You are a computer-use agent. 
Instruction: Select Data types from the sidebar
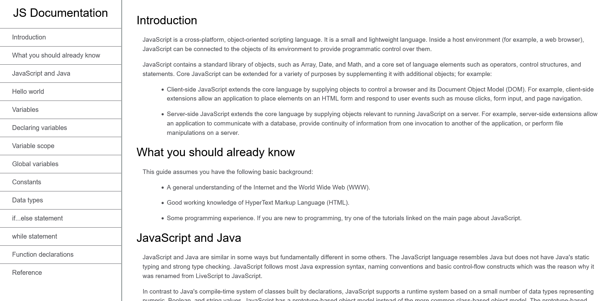(27, 200)
